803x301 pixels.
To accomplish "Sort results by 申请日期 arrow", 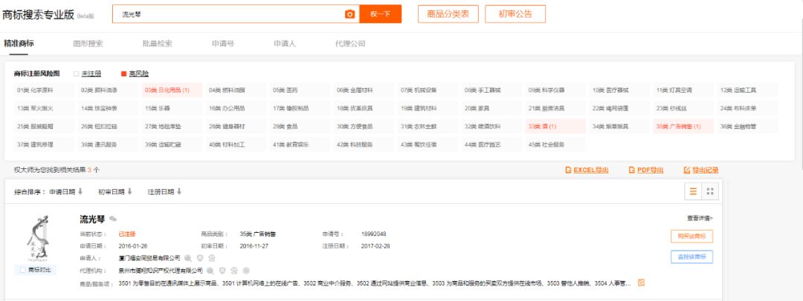I will (x=80, y=192).
